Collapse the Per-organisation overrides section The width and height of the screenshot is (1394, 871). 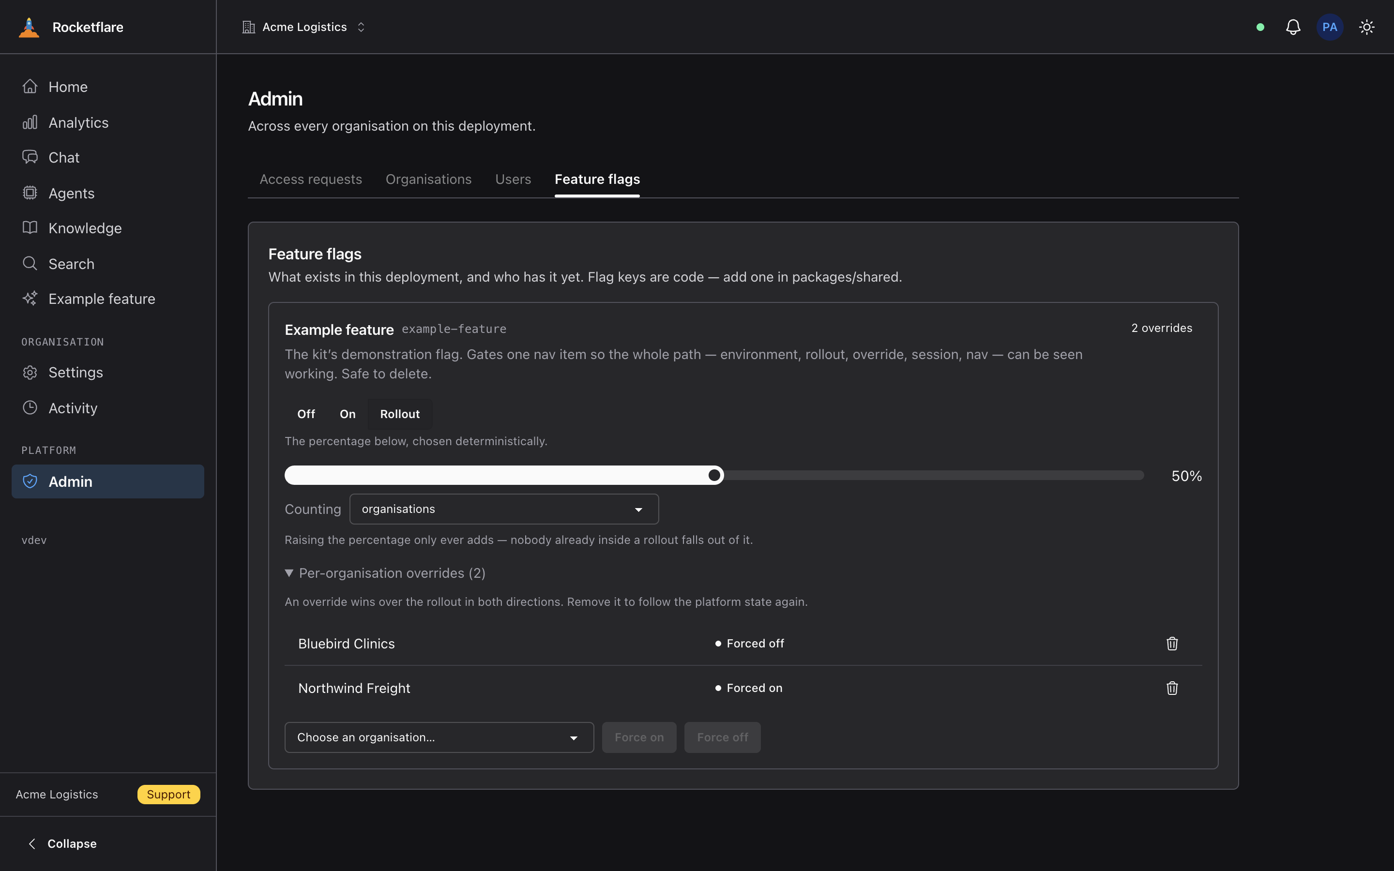[x=385, y=573]
